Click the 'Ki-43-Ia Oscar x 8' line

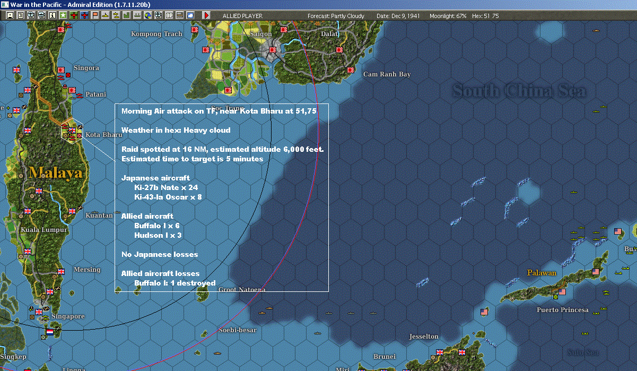pyautogui.click(x=168, y=197)
